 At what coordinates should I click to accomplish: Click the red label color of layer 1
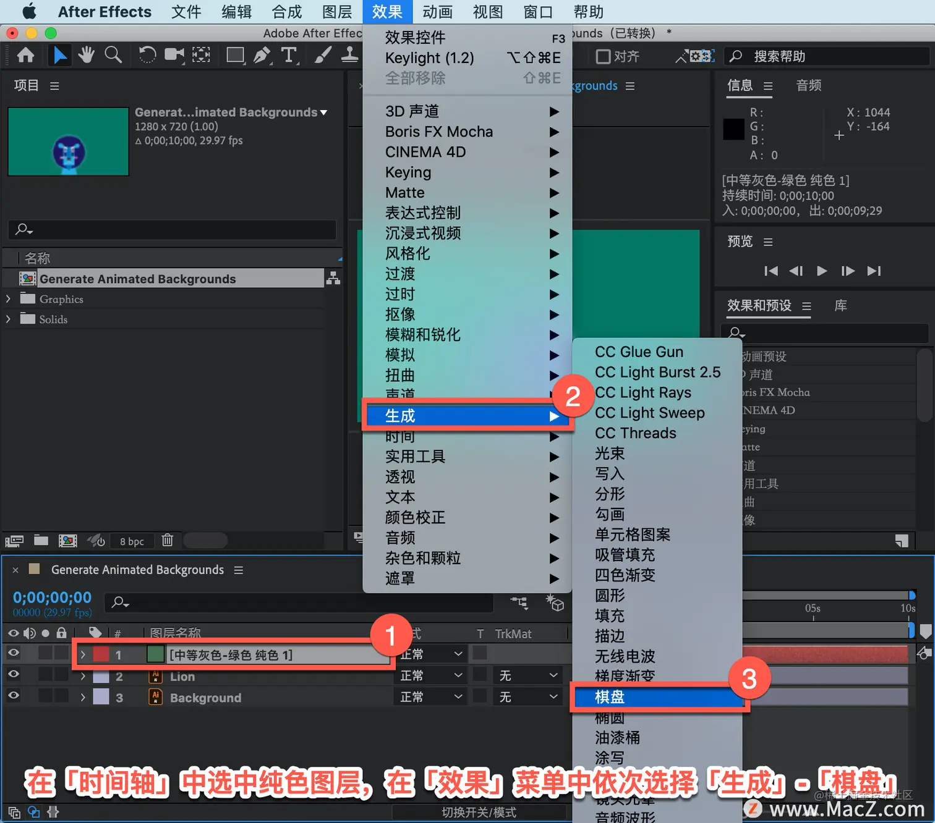click(x=101, y=654)
